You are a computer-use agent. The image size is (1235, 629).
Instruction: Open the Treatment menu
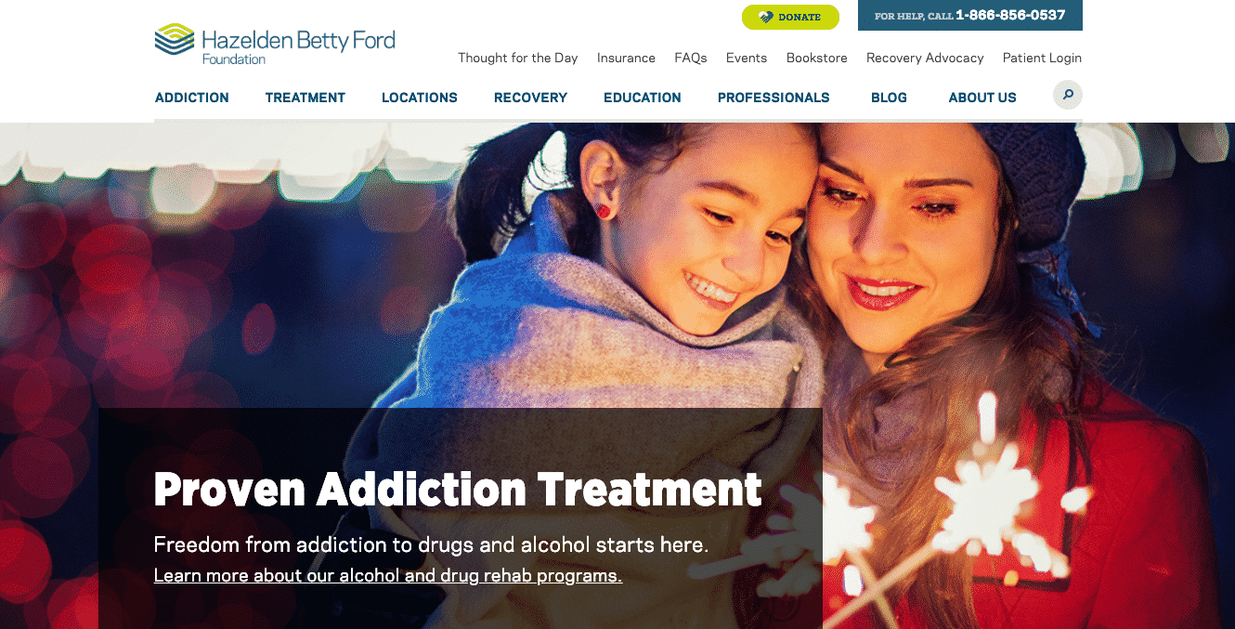tap(305, 98)
